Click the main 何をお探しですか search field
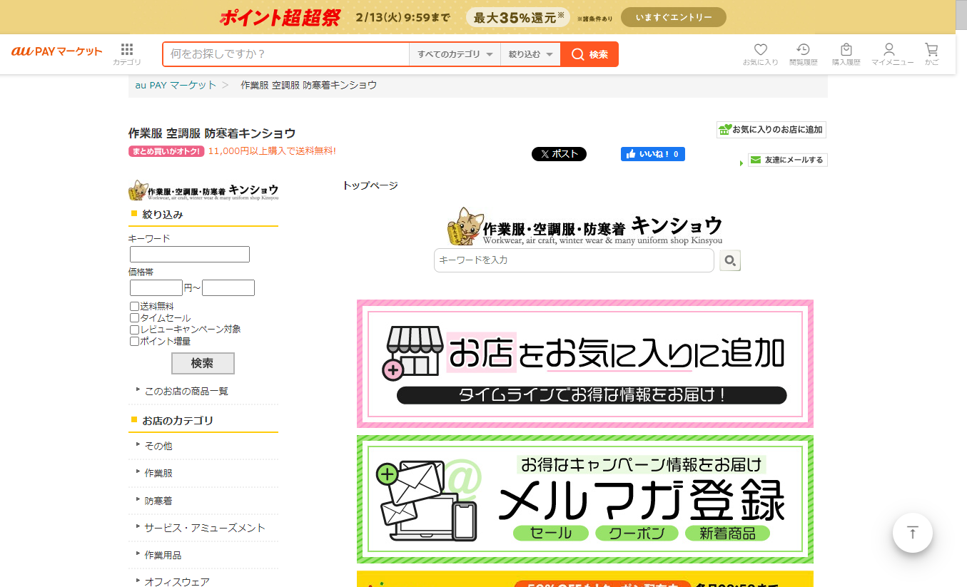The height and width of the screenshot is (587, 967). 285,54
